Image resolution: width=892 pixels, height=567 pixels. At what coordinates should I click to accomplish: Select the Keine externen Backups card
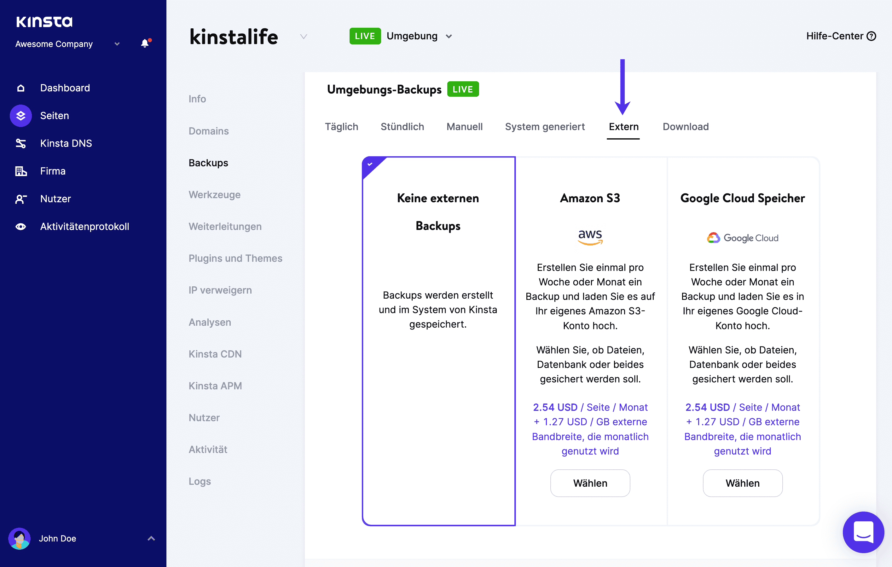(x=438, y=333)
